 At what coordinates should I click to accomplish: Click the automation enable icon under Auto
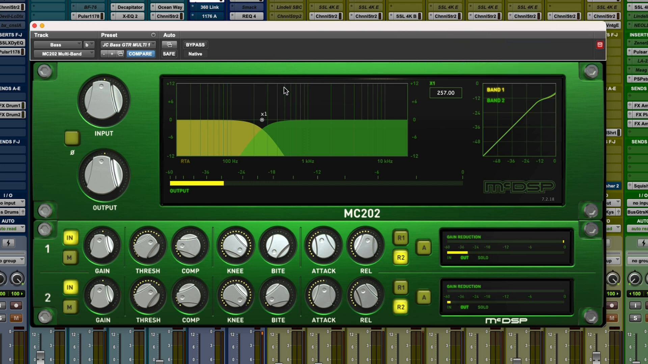coord(169,45)
